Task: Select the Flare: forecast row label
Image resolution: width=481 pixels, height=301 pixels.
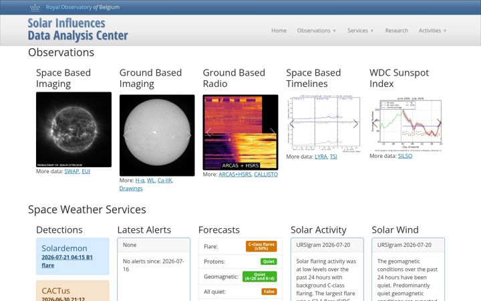Action: pyautogui.click(x=210, y=247)
